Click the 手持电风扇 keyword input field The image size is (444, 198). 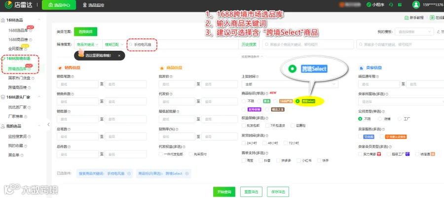click(183, 44)
